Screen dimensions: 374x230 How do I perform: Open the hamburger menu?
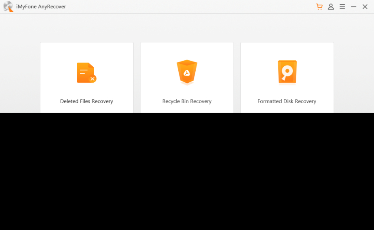pyautogui.click(x=342, y=6)
